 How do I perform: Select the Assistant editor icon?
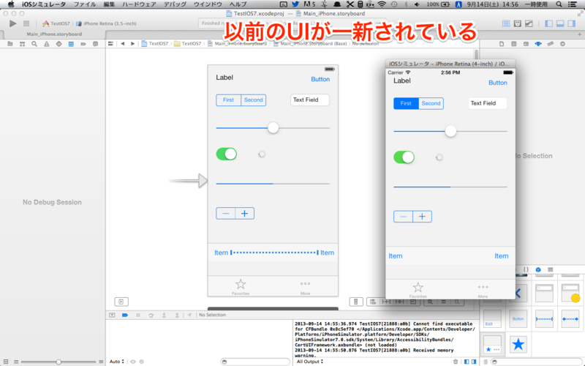click(x=518, y=23)
